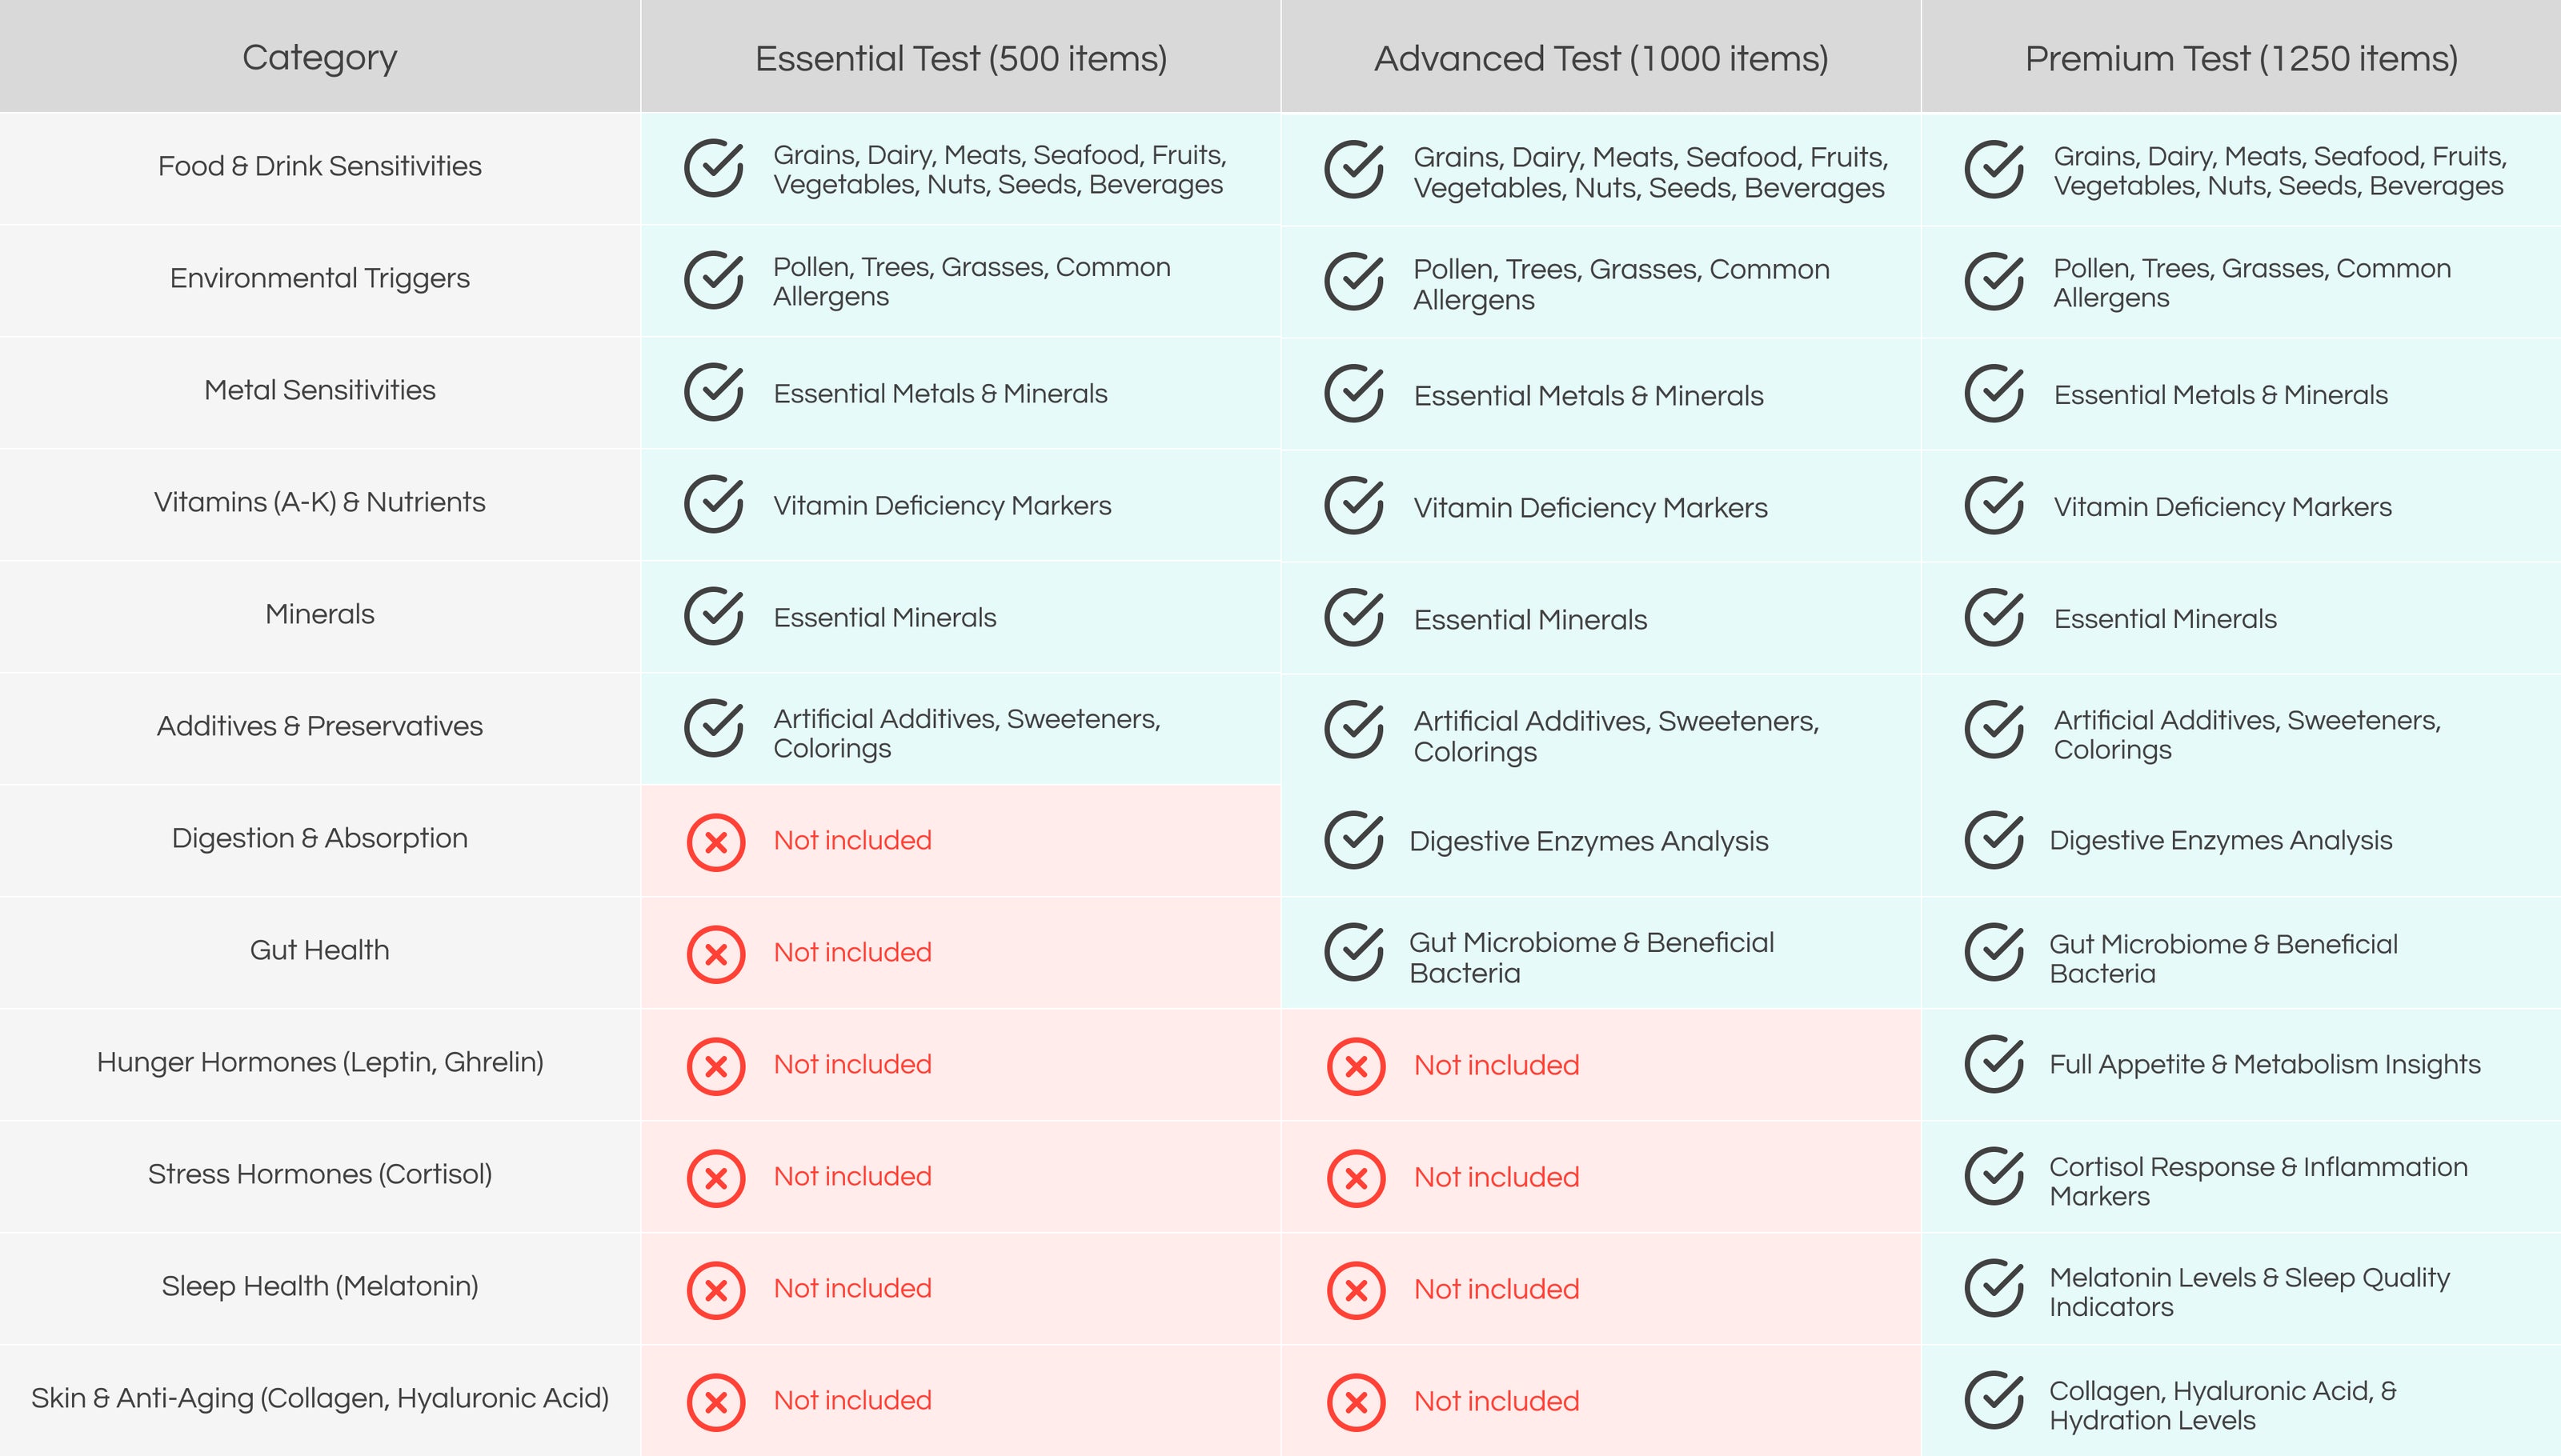
Task: Click Advanced Test checkmark for Environmental Triggers
Action: coord(1353,281)
